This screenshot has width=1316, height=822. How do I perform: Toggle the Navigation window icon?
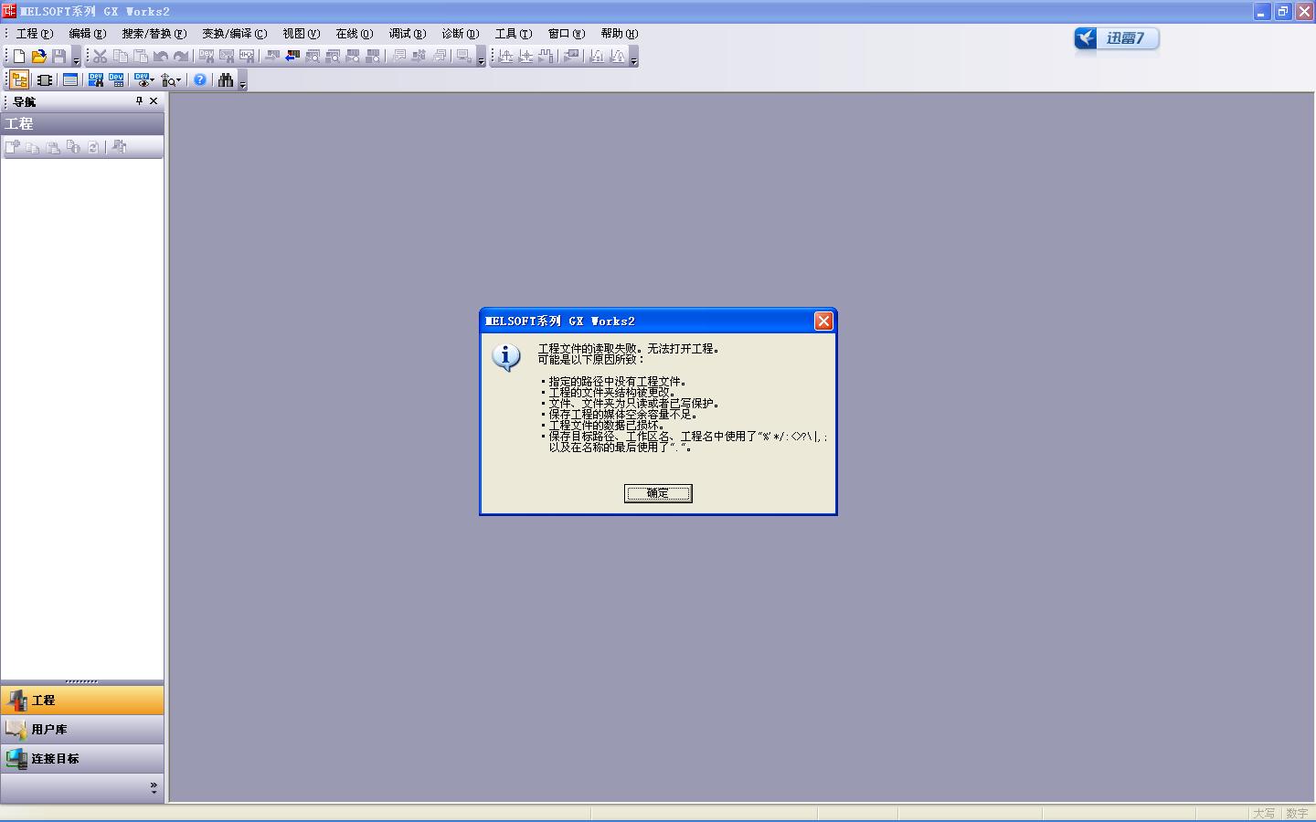tap(18, 80)
